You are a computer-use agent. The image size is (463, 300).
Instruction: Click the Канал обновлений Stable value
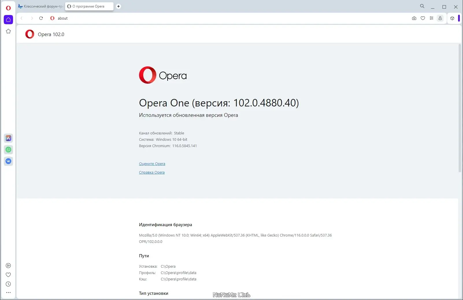(179, 133)
